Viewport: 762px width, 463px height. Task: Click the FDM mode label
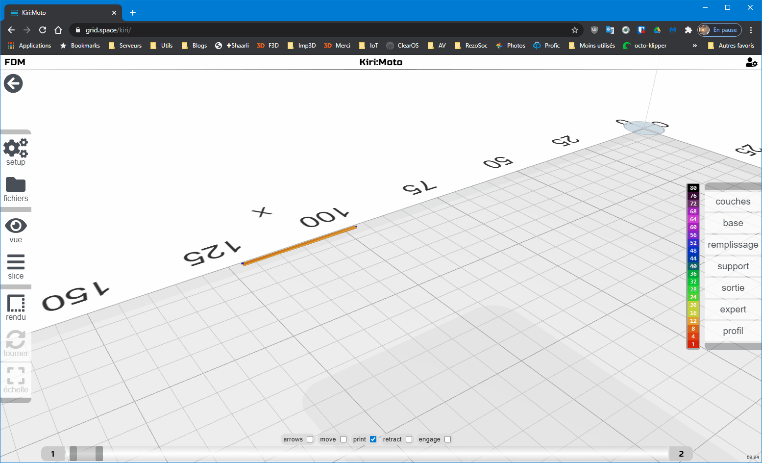pyautogui.click(x=15, y=62)
